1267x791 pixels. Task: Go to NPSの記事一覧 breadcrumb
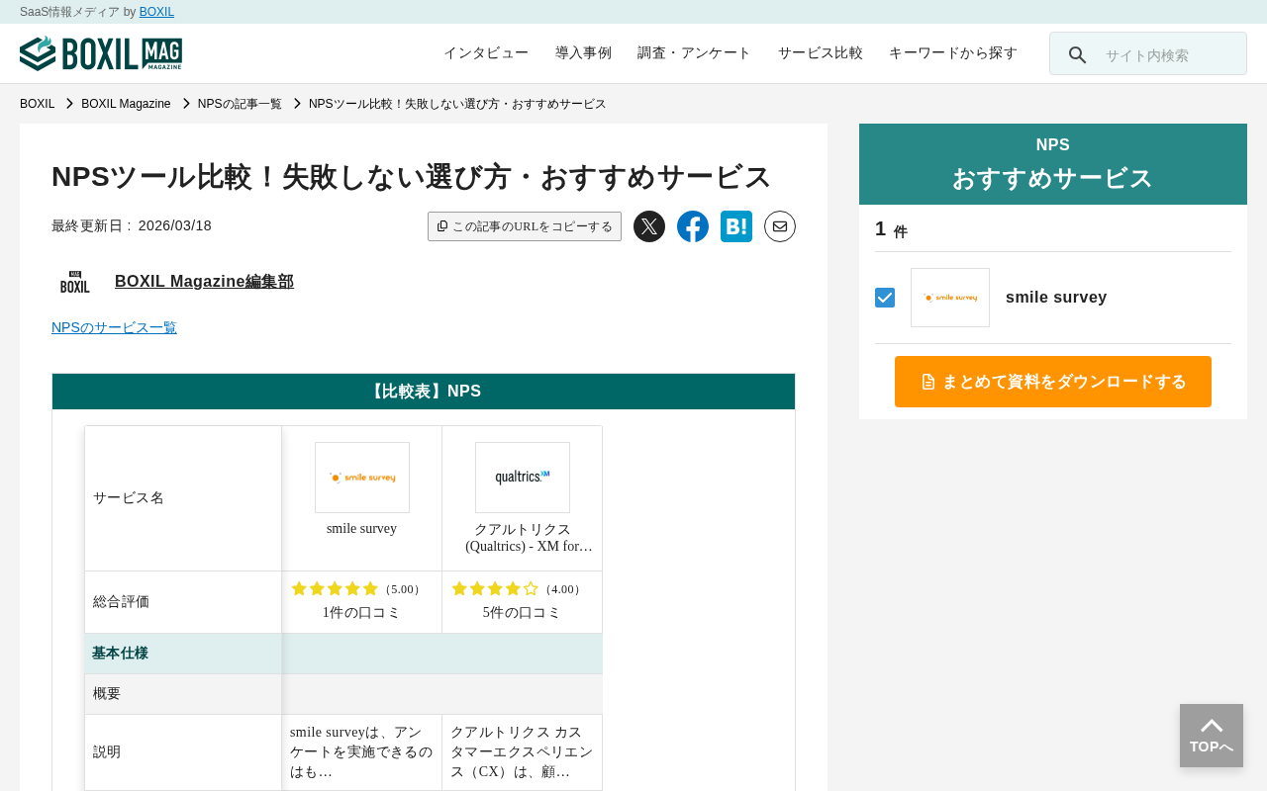(x=240, y=104)
